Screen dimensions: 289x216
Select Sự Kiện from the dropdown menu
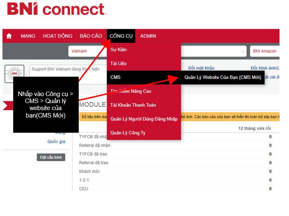(x=144, y=49)
